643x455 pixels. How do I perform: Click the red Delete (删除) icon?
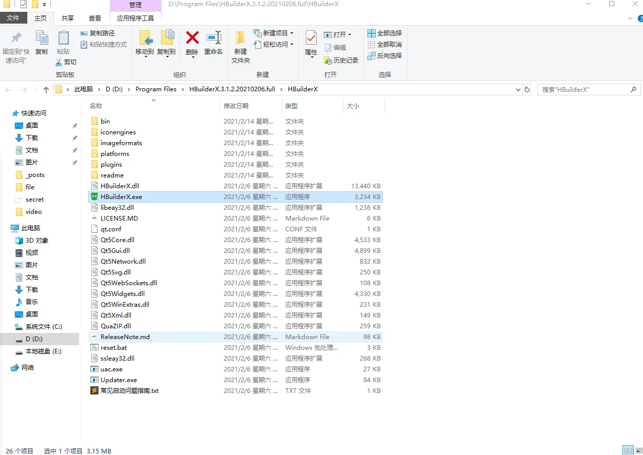click(x=192, y=38)
